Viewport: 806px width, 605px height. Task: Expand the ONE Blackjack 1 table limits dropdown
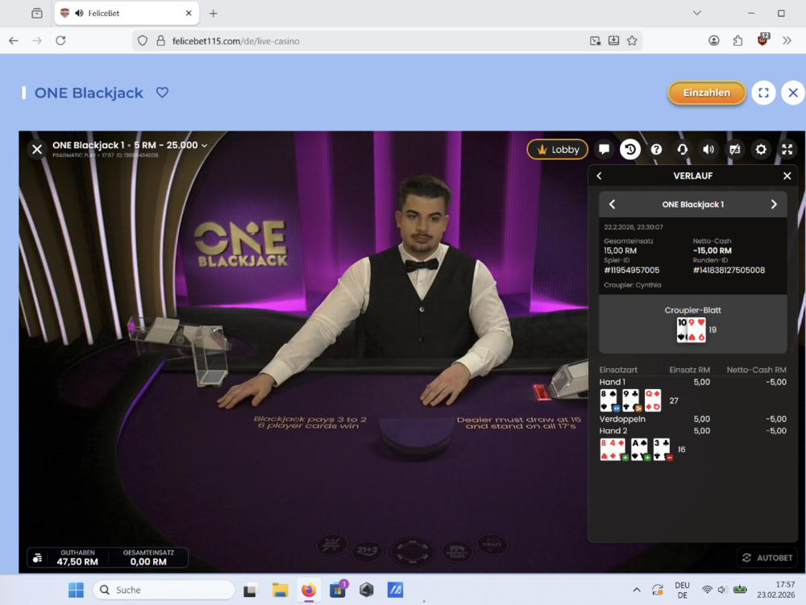pyautogui.click(x=205, y=146)
